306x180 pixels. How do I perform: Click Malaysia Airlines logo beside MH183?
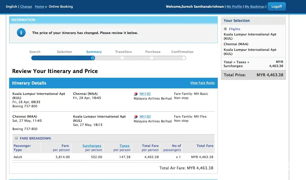coord(136,117)
